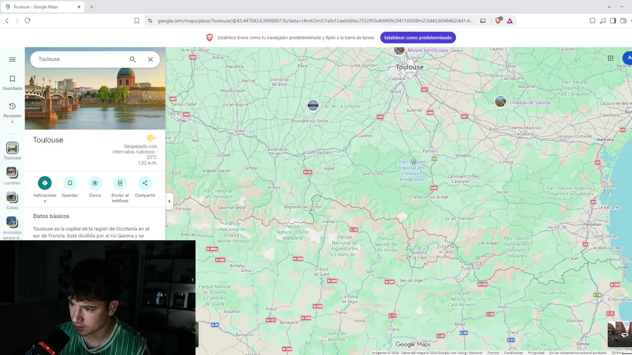Clear the Toulouse search with the X

pos(151,59)
